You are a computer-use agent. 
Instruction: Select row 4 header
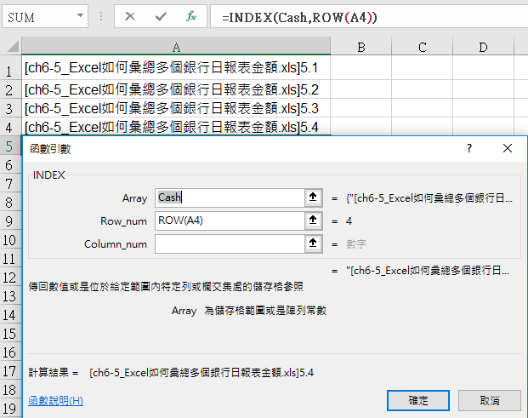tap(10, 127)
